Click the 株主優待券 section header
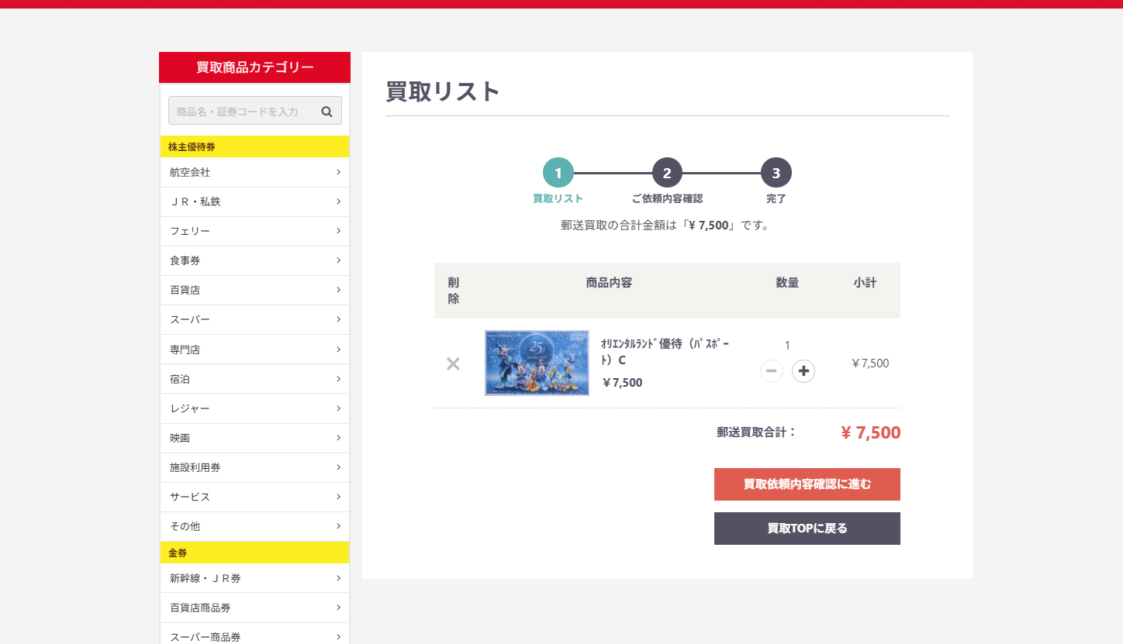 click(x=255, y=146)
